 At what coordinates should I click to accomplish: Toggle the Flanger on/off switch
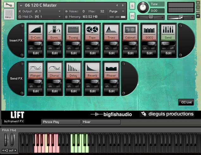point(35,82)
